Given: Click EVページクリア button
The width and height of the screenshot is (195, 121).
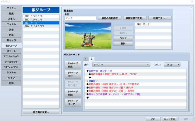Looking at the screenshot, I should (73, 102).
